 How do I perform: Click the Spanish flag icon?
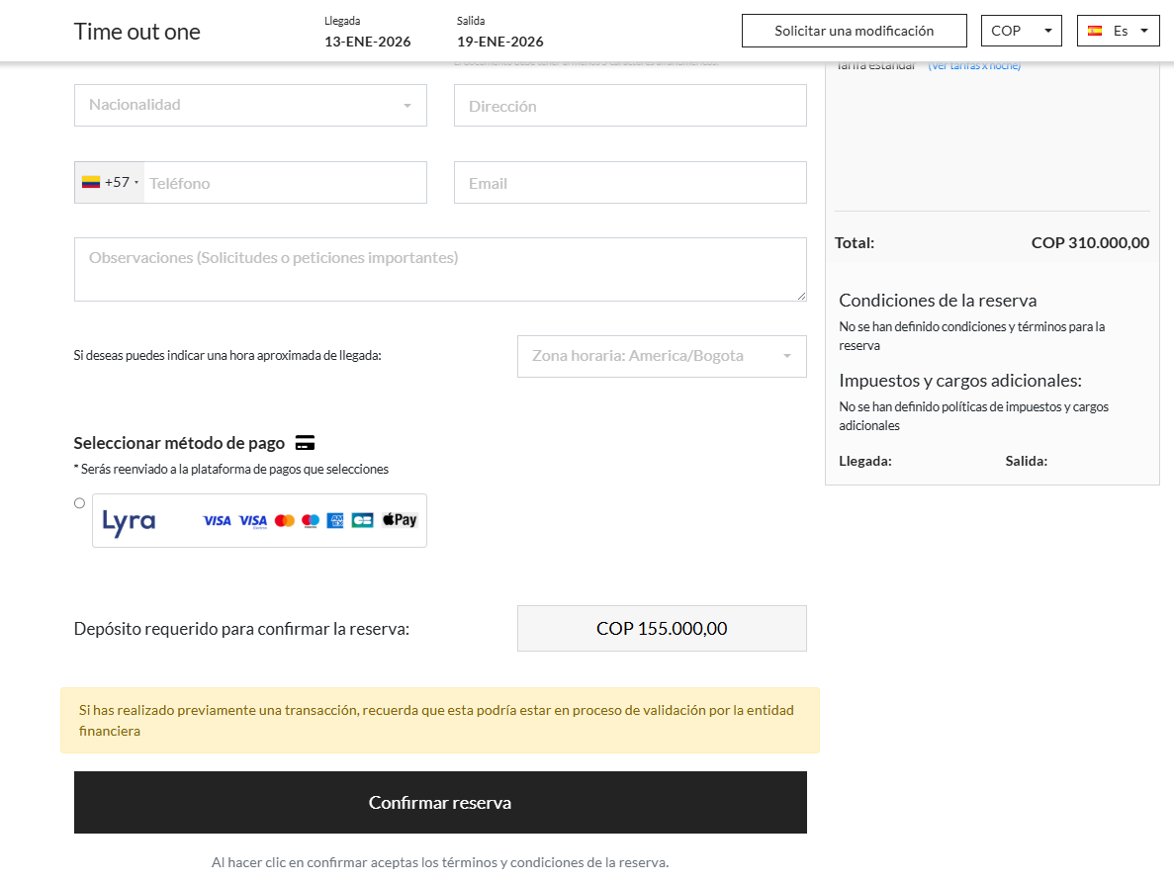[x=1095, y=31]
